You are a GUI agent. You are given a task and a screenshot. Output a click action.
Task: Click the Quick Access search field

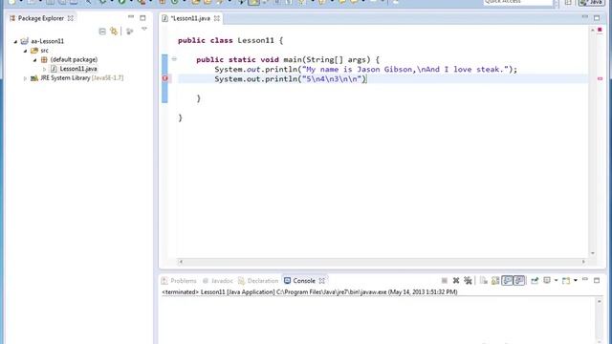[x=518, y=2]
